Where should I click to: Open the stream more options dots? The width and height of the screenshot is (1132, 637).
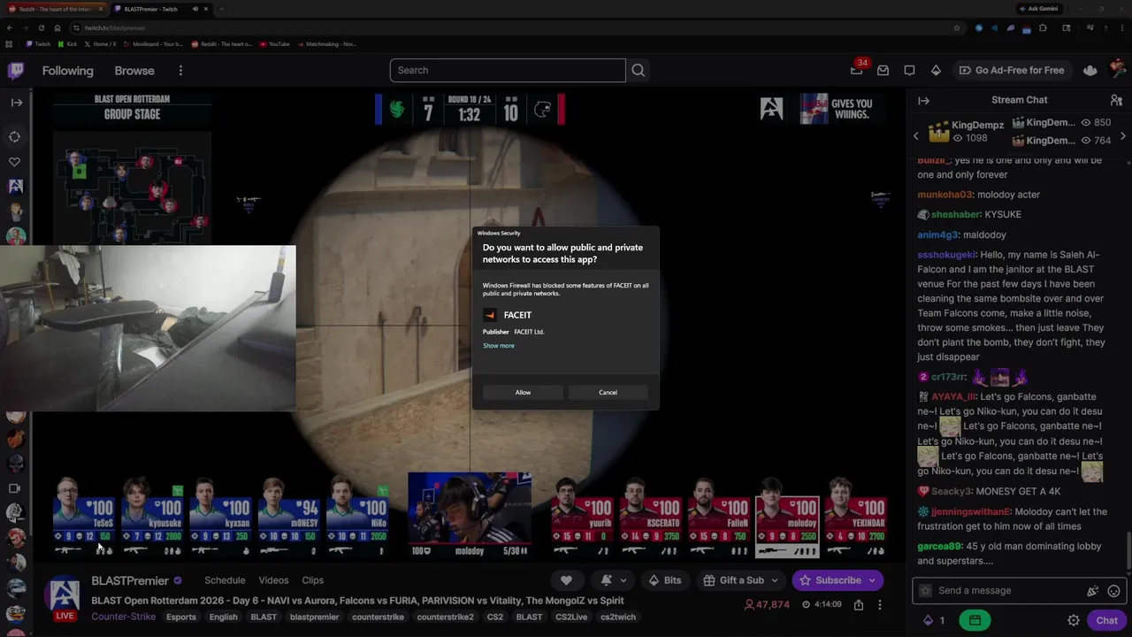pos(879,605)
